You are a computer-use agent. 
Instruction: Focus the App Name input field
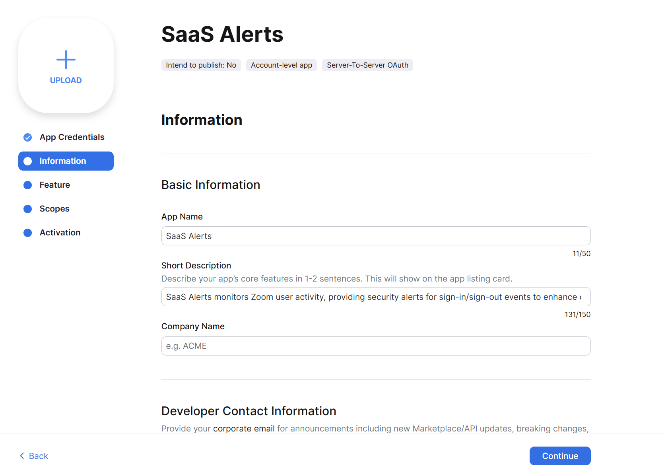point(376,236)
